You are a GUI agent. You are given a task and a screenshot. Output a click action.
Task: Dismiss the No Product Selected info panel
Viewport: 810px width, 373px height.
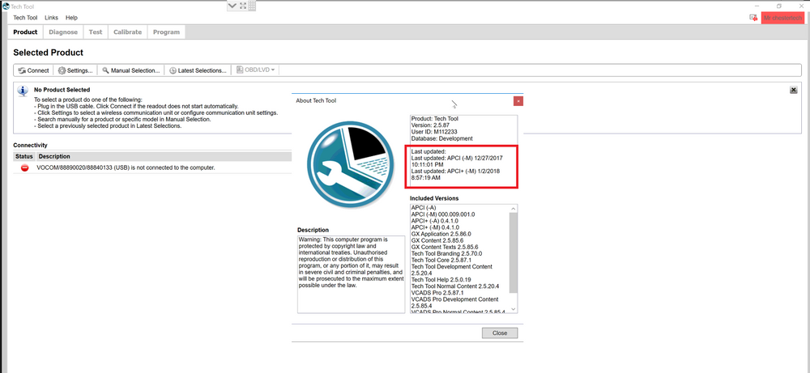pos(794,90)
